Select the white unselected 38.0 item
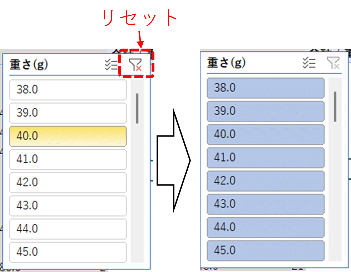Screen dimensions: 351x272 68,90
